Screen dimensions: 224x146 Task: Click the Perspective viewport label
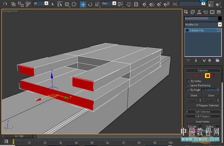coord(10,11)
